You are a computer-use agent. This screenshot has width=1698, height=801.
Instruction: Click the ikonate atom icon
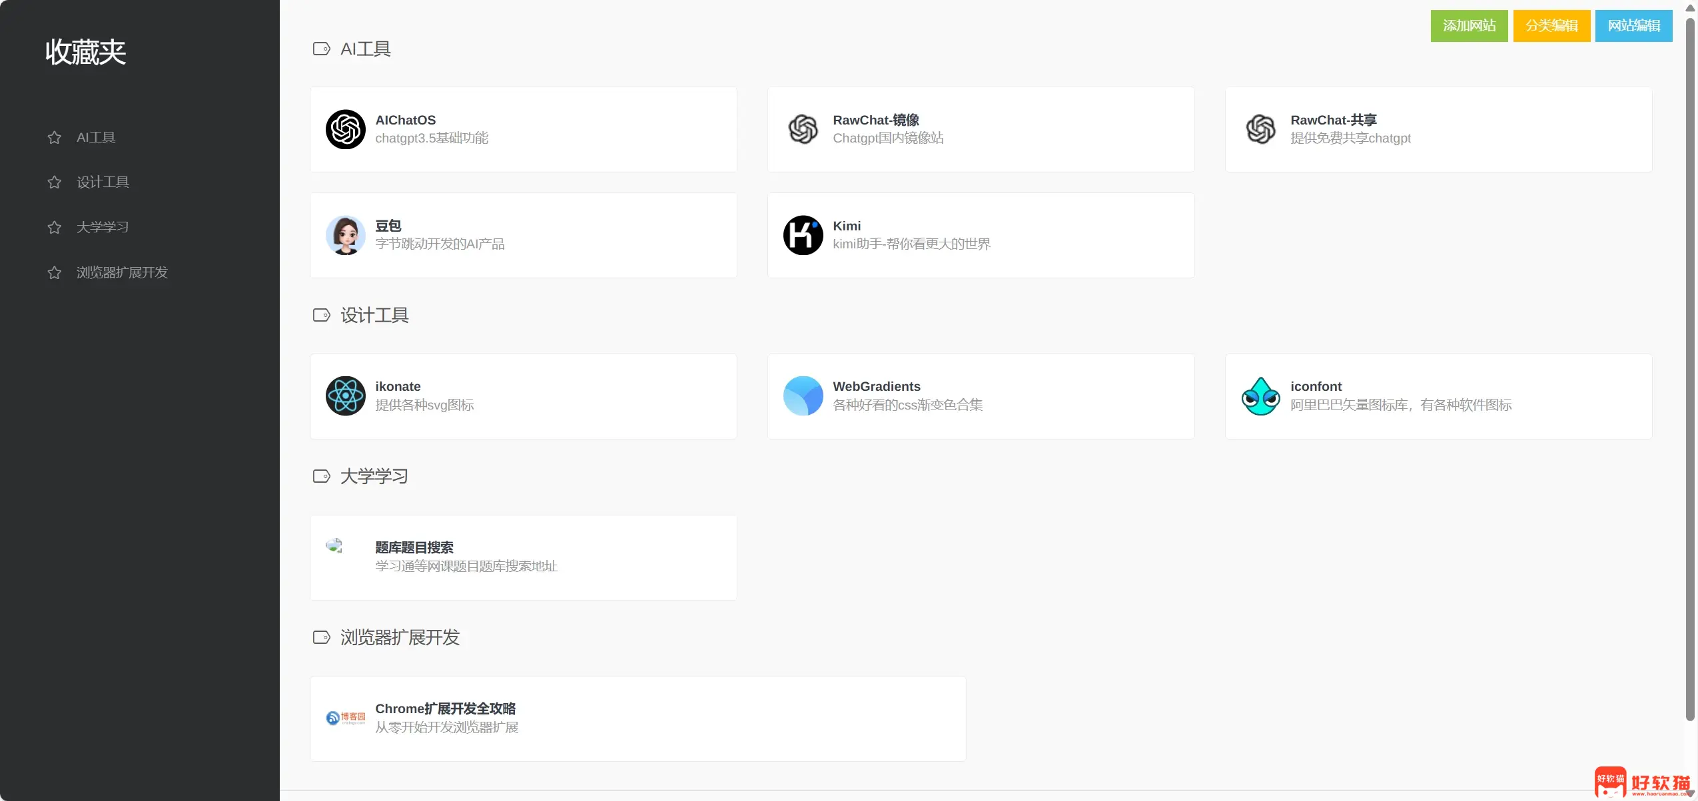[x=345, y=396]
